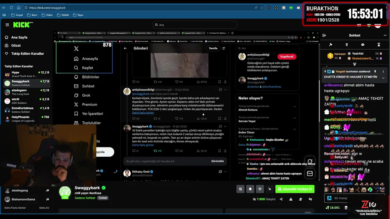This screenshot has width=390, height=219.
Task: Click the address bar URL
Action: click(x=48, y=8)
